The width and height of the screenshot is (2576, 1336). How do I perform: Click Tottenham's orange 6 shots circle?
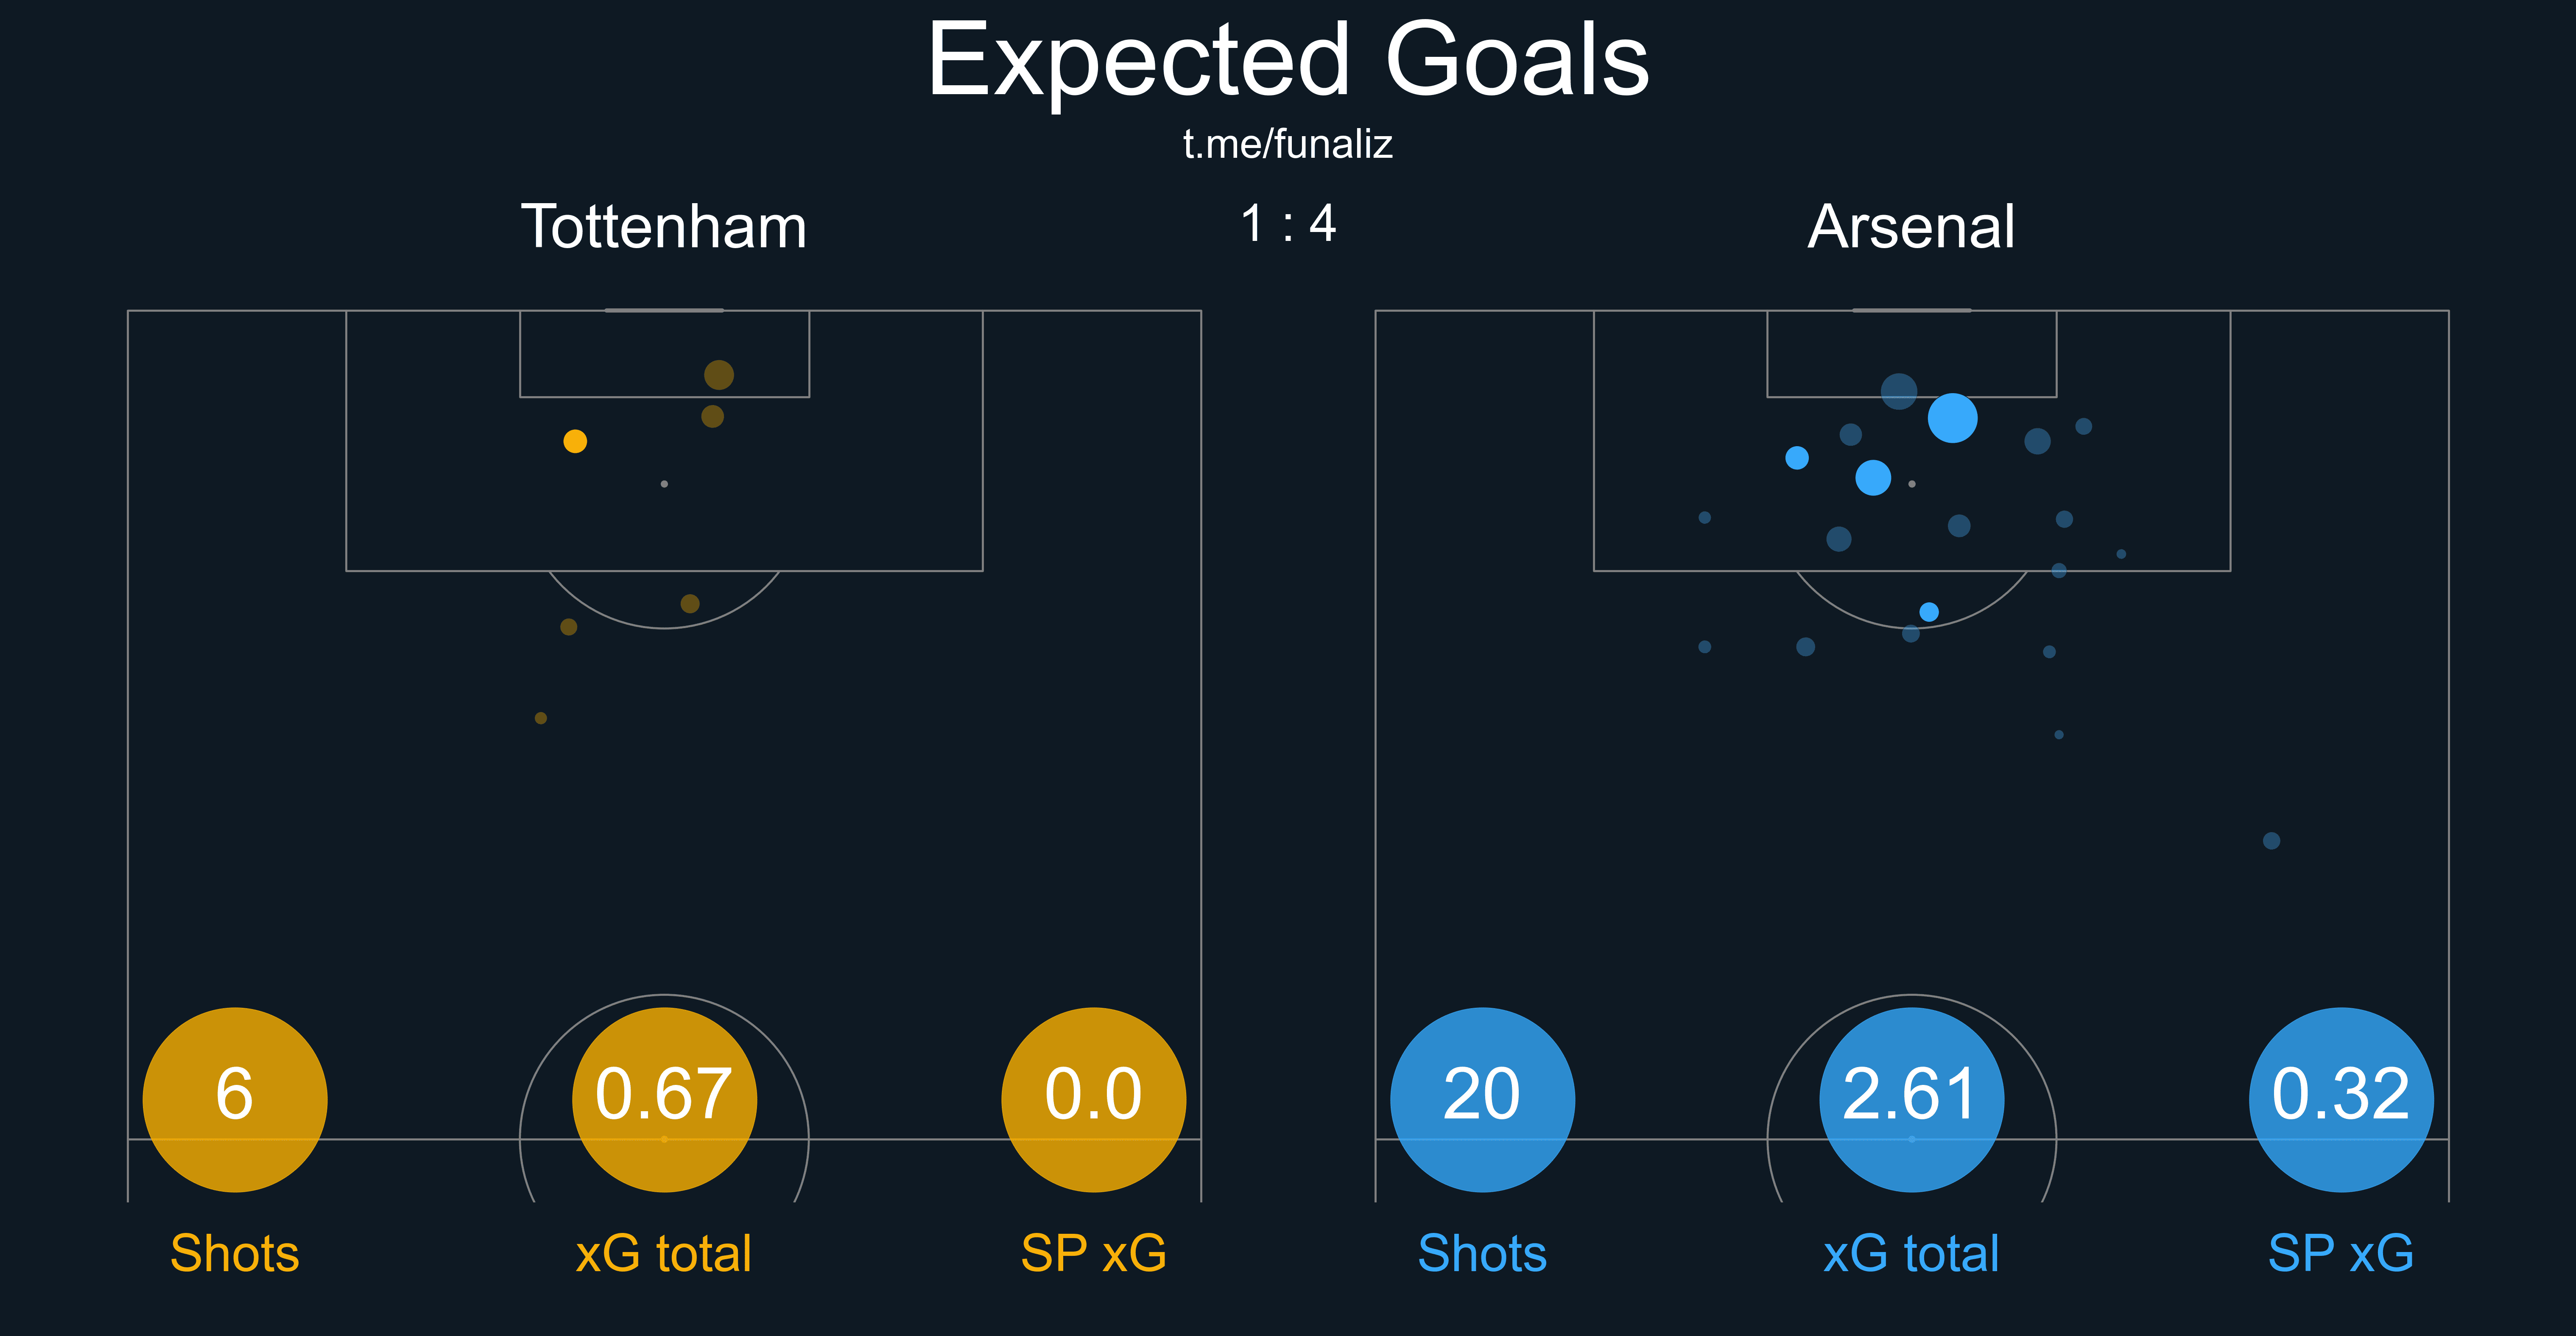[235, 1099]
